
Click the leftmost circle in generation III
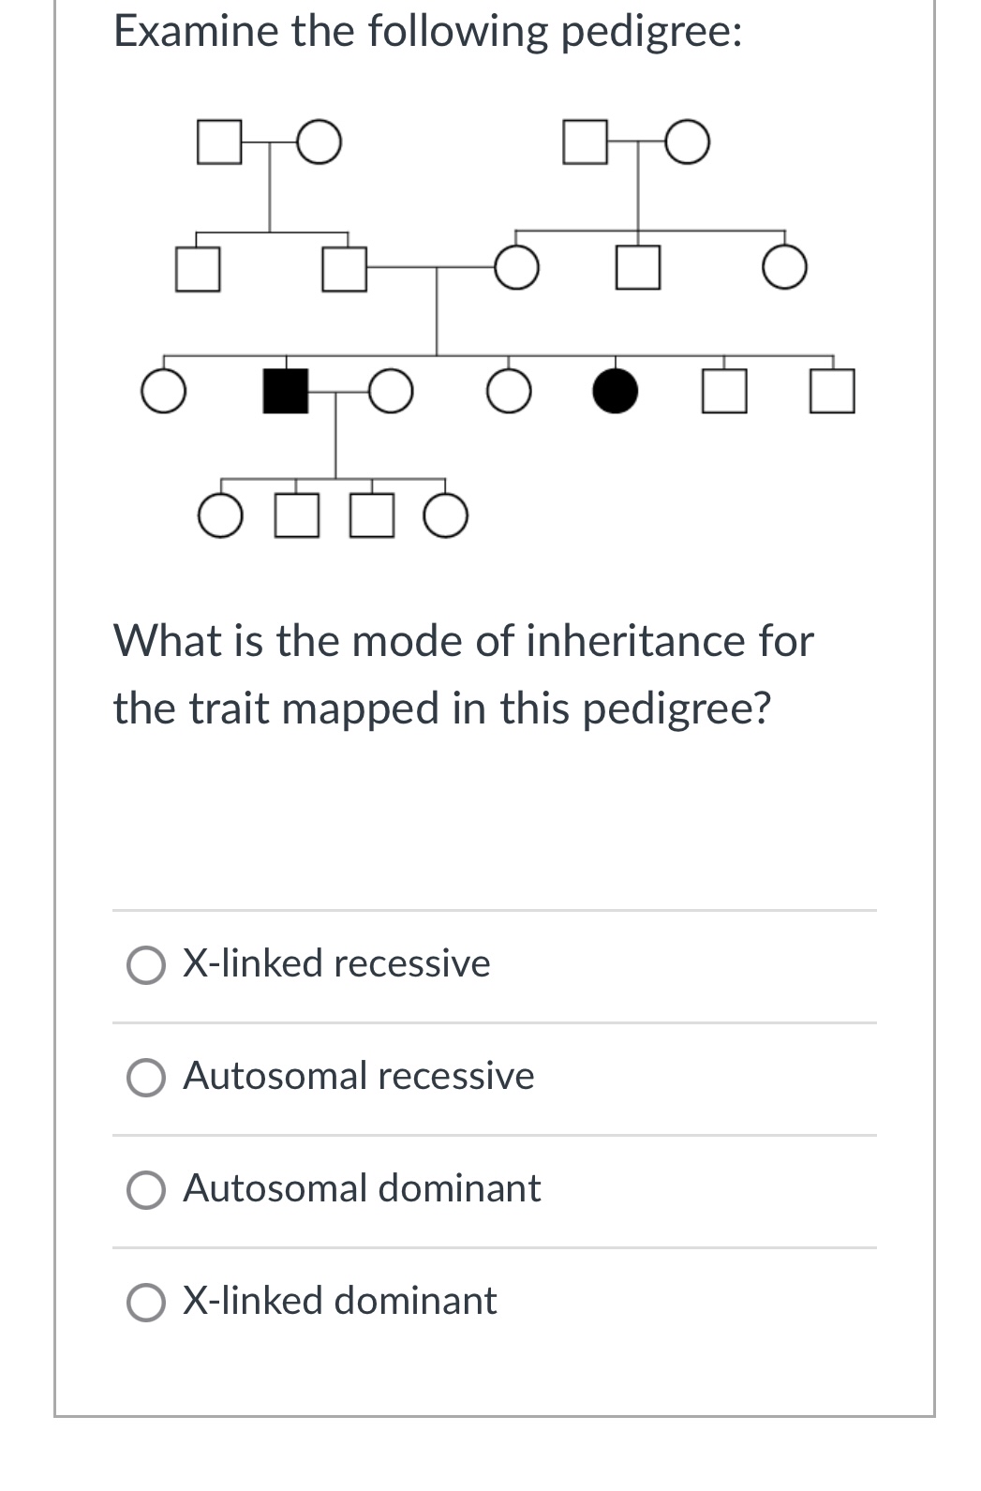[x=164, y=390]
